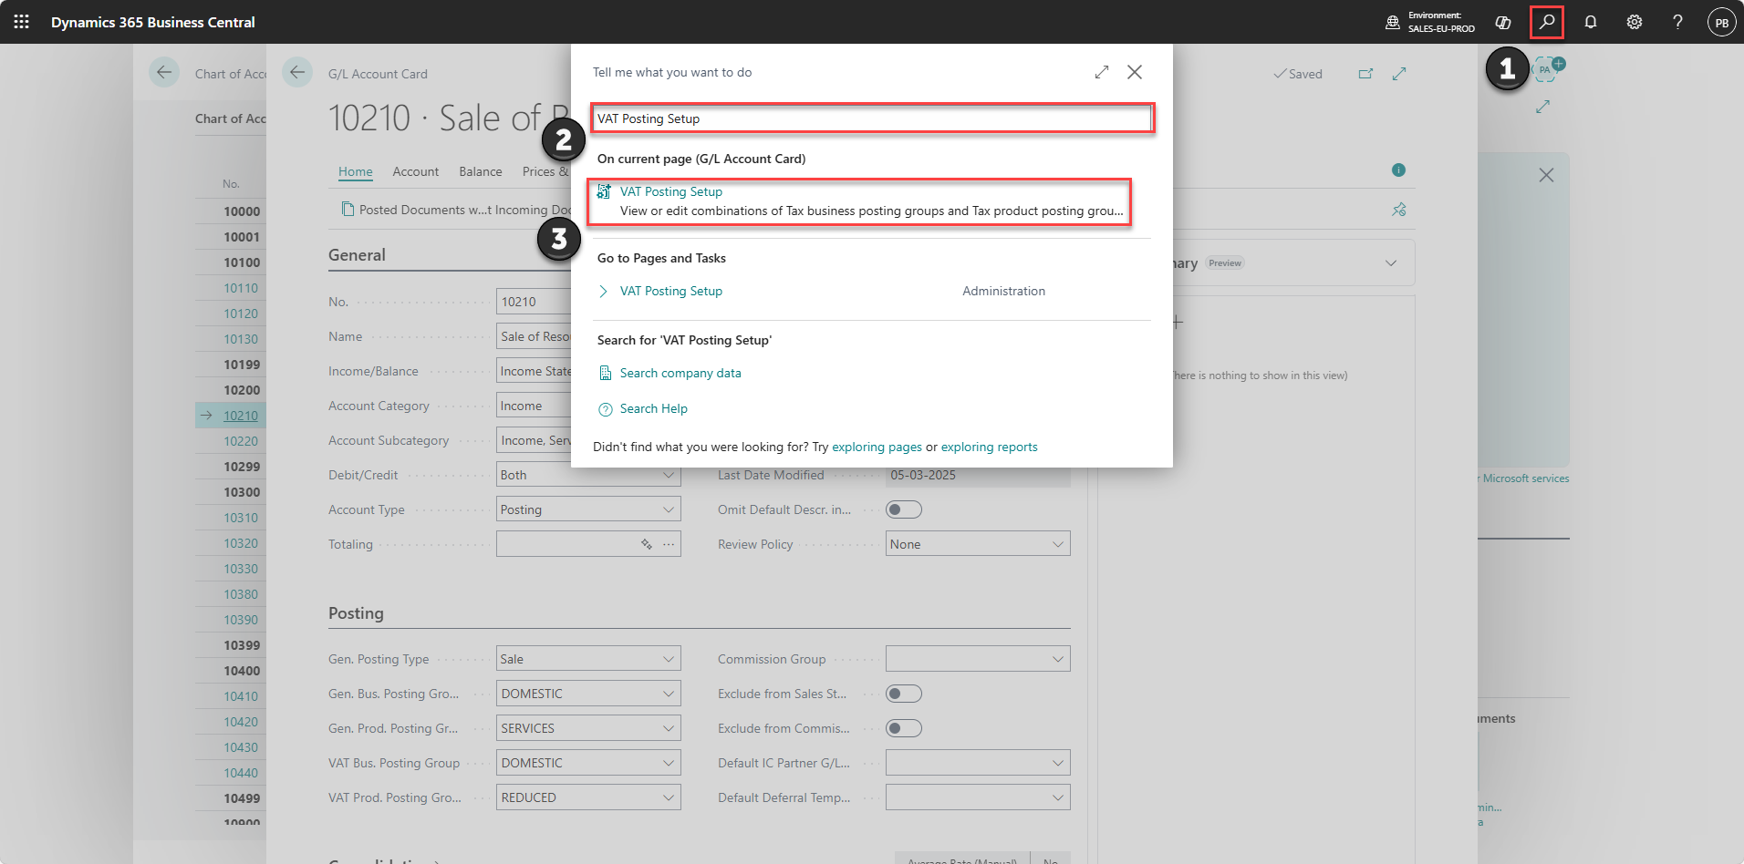
Task: Select the Account tab
Action: coord(416,171)
